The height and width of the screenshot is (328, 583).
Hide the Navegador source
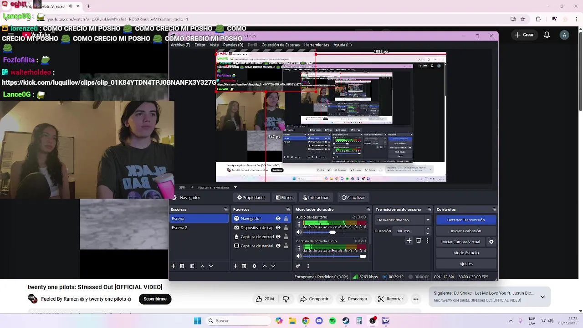(278, 219)
